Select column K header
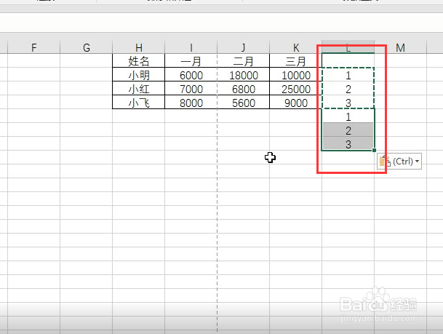Image resolution: width=443 pixels, height=334 pixels. 296,47
